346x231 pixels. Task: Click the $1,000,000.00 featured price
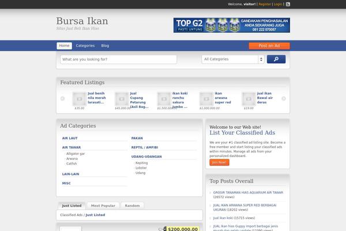coord(209,109)
